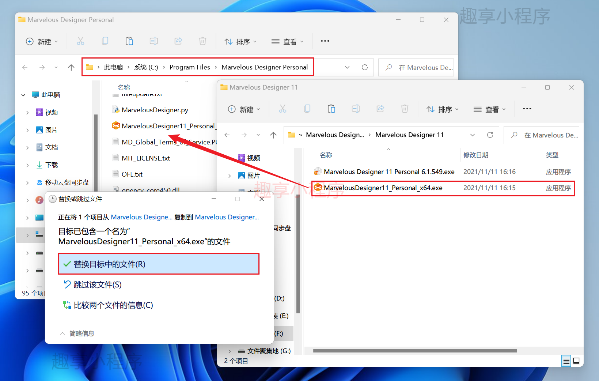
Task: Click Cut icon in Marvelous Designer Personal window
Action: (80, 41)
